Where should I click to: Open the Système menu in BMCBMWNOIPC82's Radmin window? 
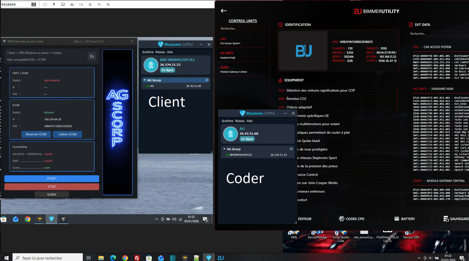point(148,52)
